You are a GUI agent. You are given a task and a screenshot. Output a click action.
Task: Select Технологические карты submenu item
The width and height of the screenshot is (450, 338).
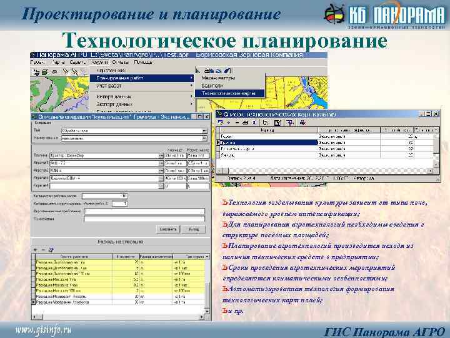click(229, 93)
